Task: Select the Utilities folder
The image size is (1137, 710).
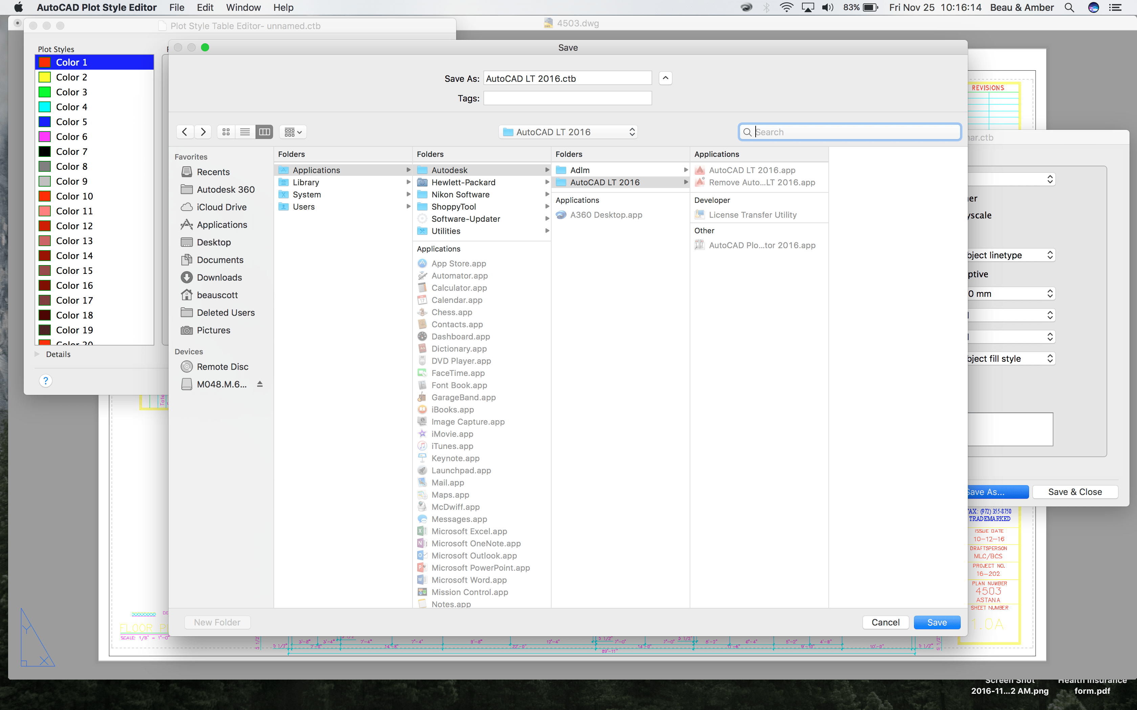Action: point(482,231)
